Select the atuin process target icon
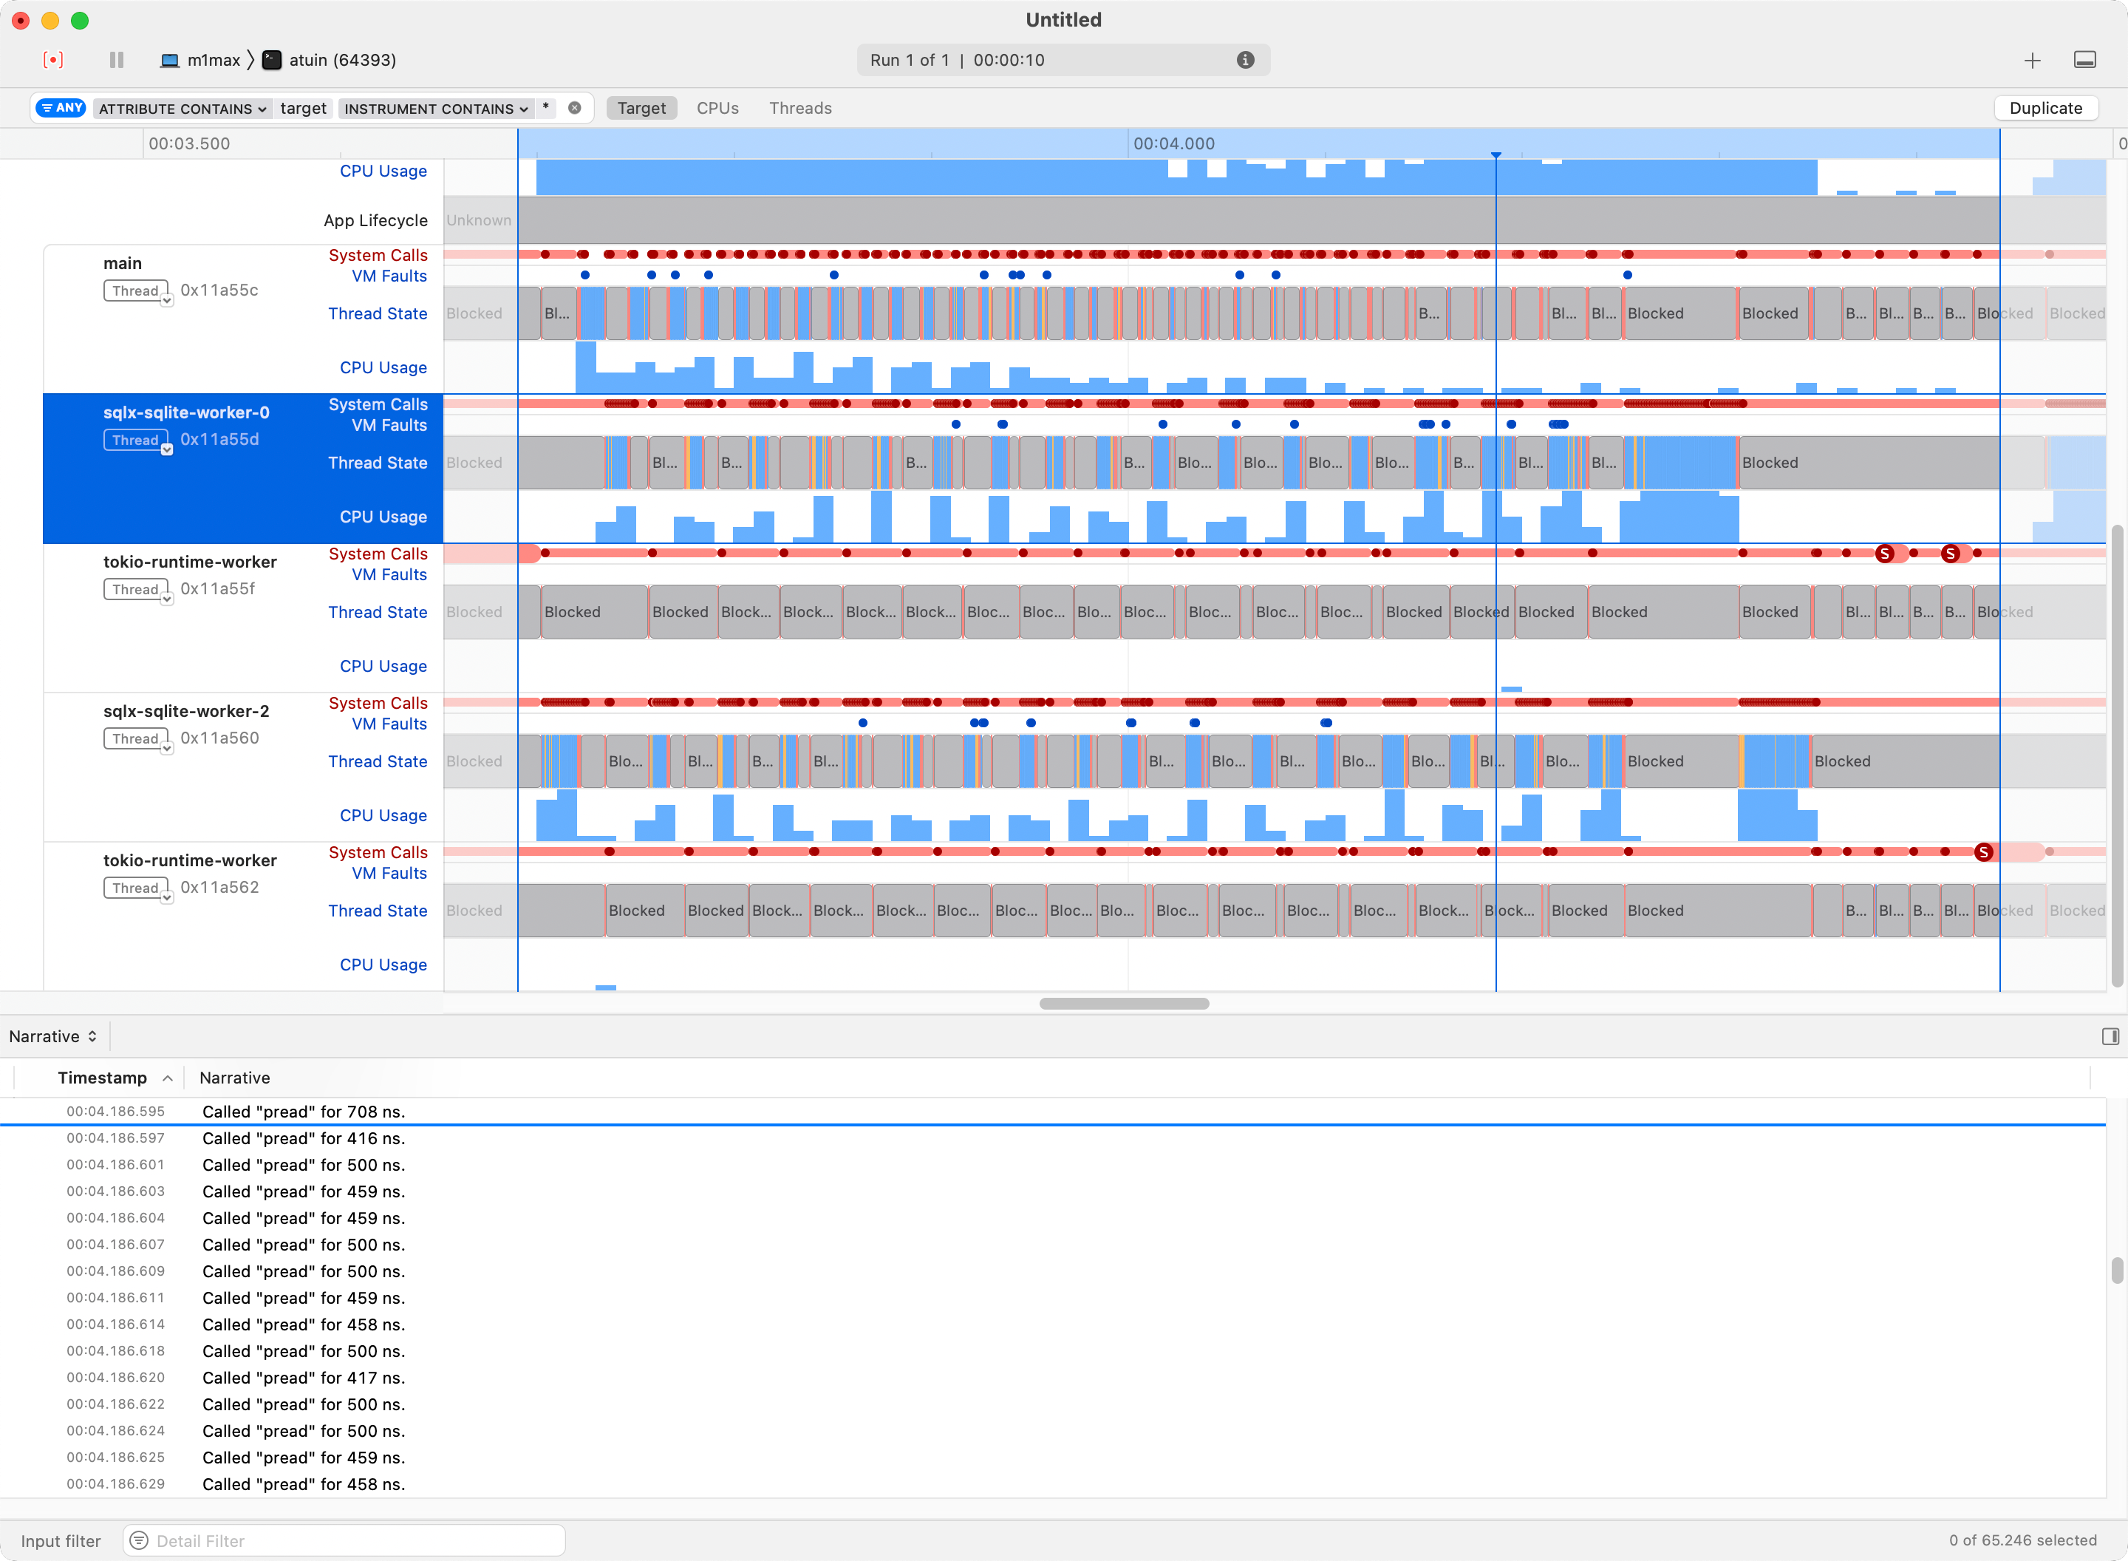 point(272,60)
